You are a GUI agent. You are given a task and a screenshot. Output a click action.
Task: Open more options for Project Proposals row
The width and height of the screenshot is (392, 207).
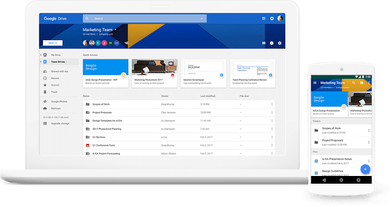pos(272,112)
